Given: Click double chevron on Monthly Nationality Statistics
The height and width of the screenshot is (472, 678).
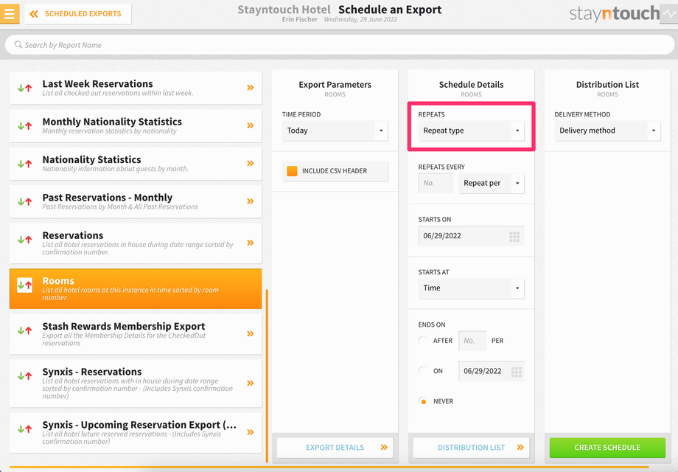Looking at the screenshot, I should (x=251, y=125).
